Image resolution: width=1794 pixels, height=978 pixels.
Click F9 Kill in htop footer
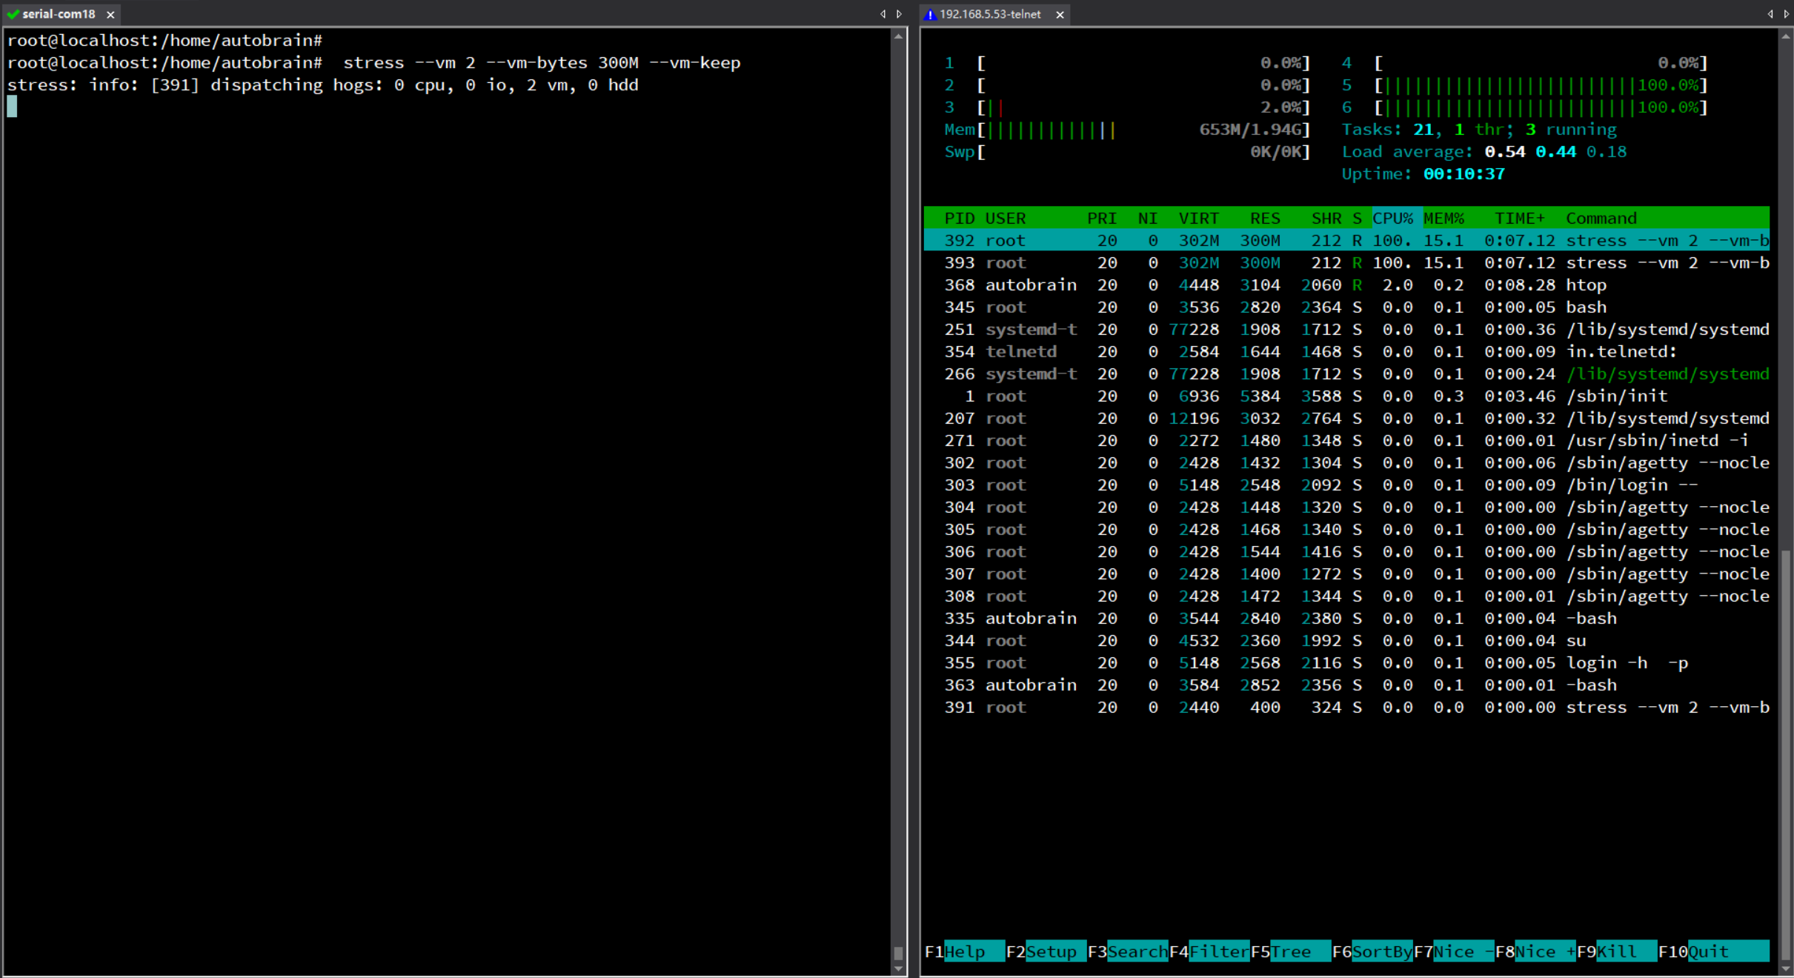[x=1616, y=952]
